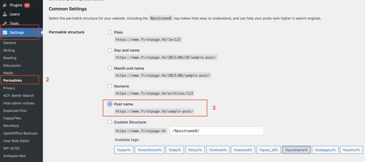Open the Permalinks settings submenu item
The width and height of the screenshot is (365, 162).
(x=12, y=80)
